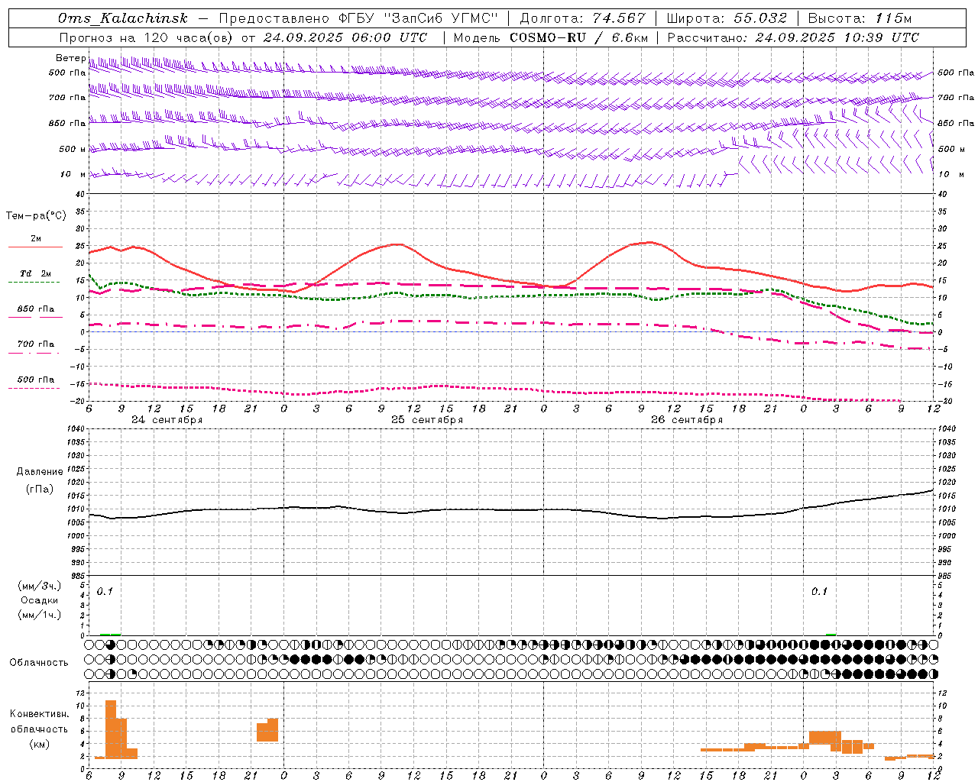
Task: Click the "(км)" convective cloud unit label
Action: [40, 744]
